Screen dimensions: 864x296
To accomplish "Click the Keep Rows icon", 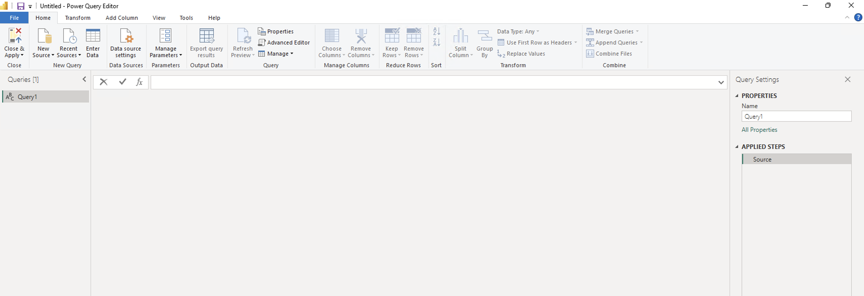I will [392, 35].
